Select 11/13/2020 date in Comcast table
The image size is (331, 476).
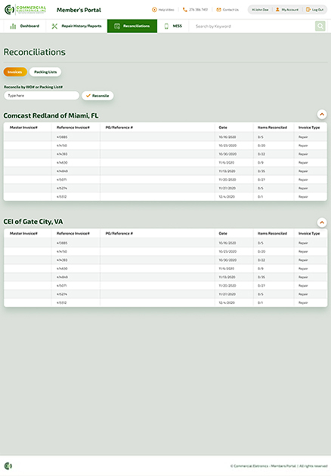click(227, 171)
